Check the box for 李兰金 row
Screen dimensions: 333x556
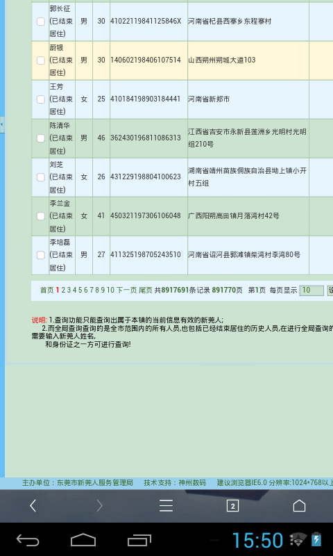coord(41,216)
